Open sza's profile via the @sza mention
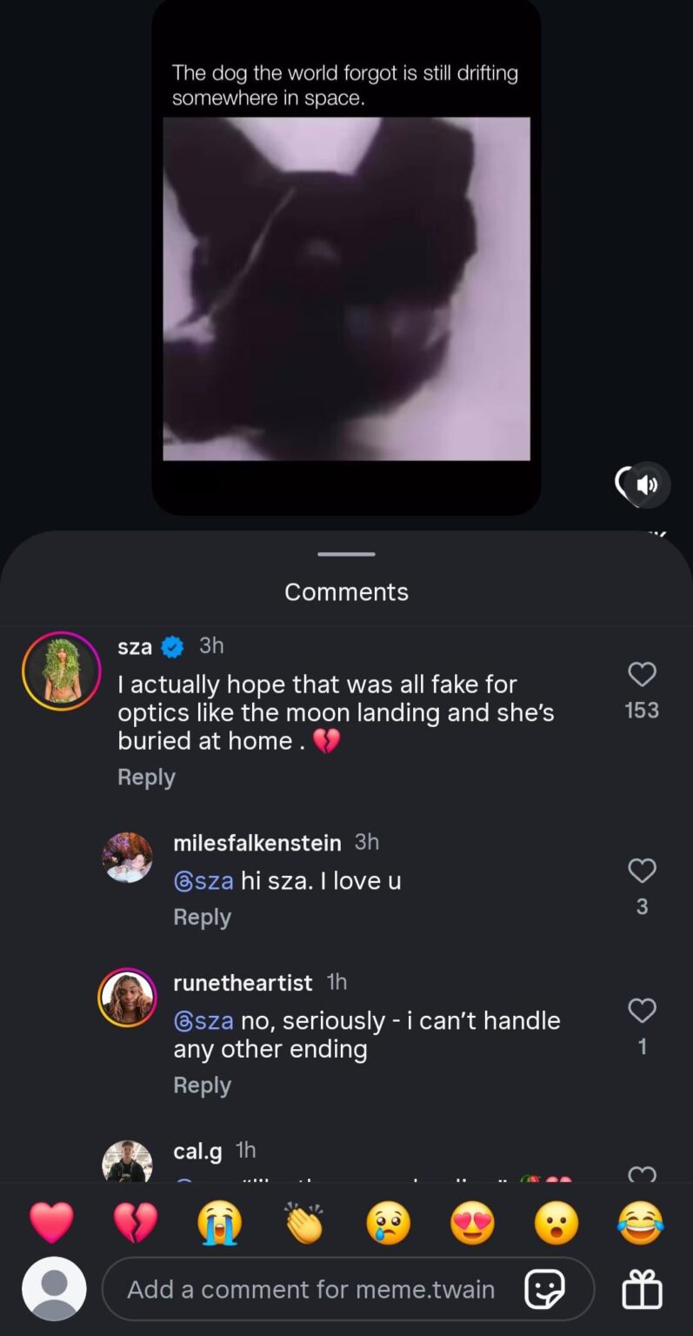693x1336 pixels. [204, 880]
